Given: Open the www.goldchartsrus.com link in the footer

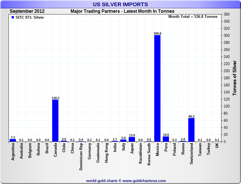Looking at the screenshot, I should tap(144, 181).
